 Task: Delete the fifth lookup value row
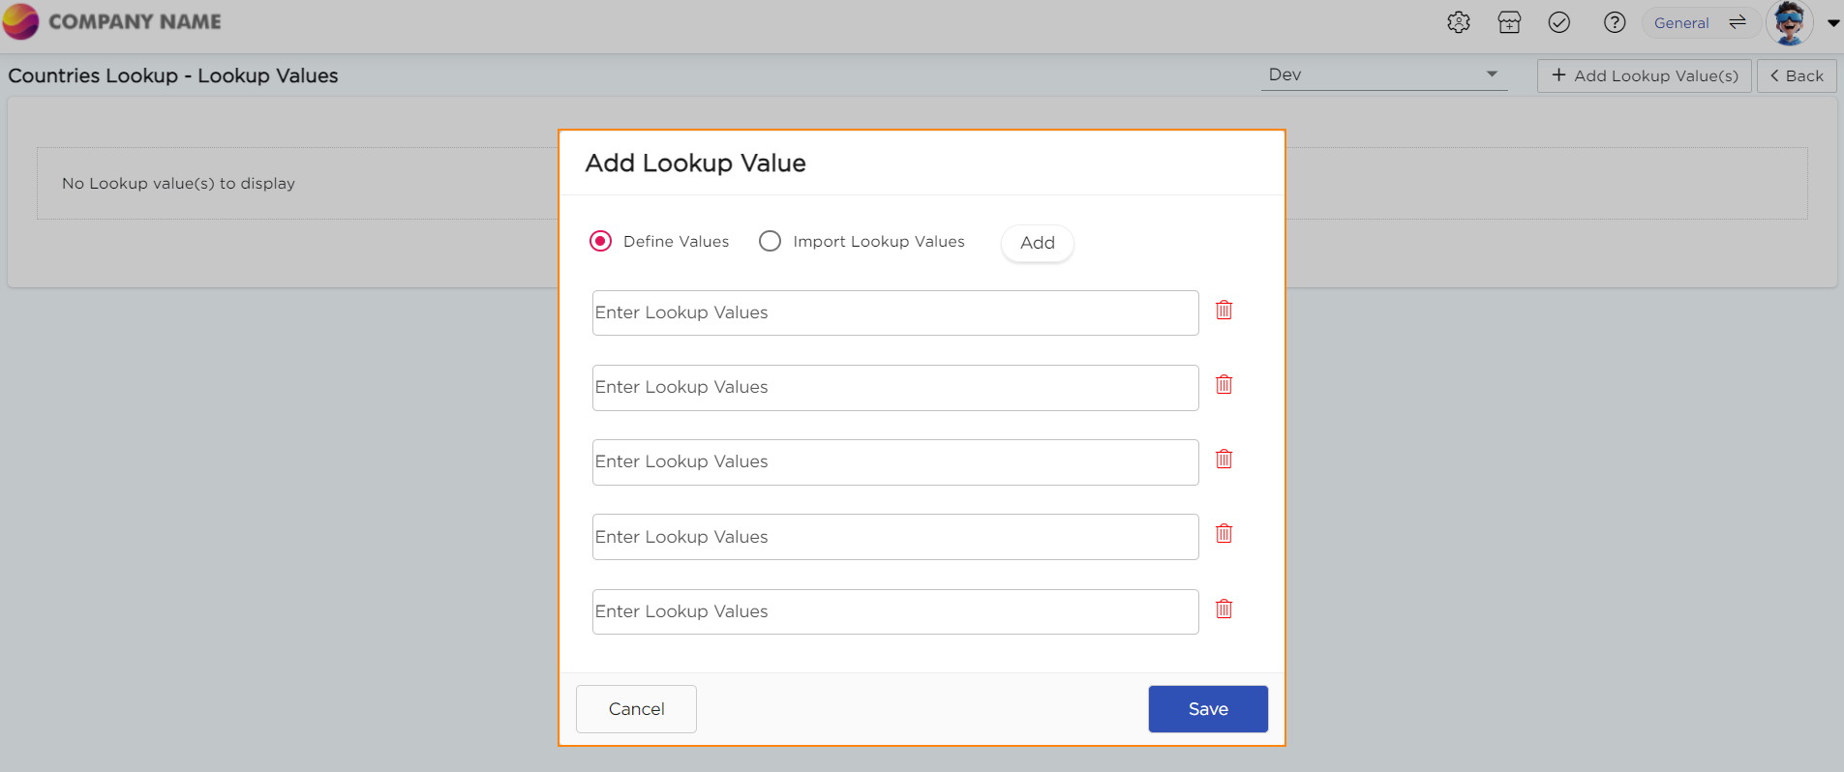(x=1224, y=609)
